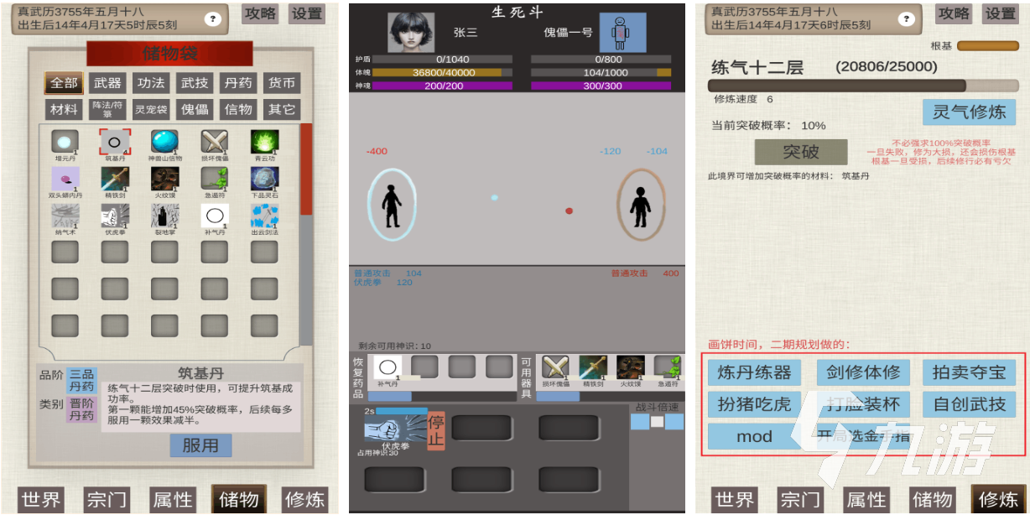Go to 修炼 tab in the storage screen
The image size is (1030, 515).
click(305, 500)
